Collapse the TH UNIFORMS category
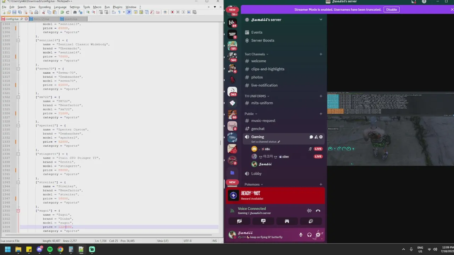This screenshot has height=255, width=454. pyautogui.click(x=257, y=96)
